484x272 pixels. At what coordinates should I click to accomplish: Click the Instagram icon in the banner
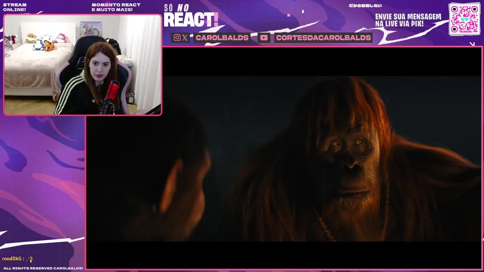pos(177,37)
